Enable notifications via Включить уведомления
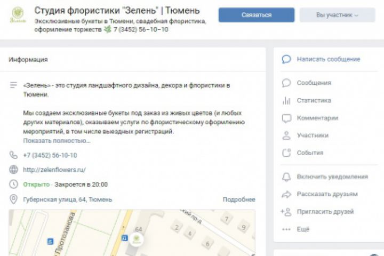The height and width of the screenshot is (256, 384). 332,177
